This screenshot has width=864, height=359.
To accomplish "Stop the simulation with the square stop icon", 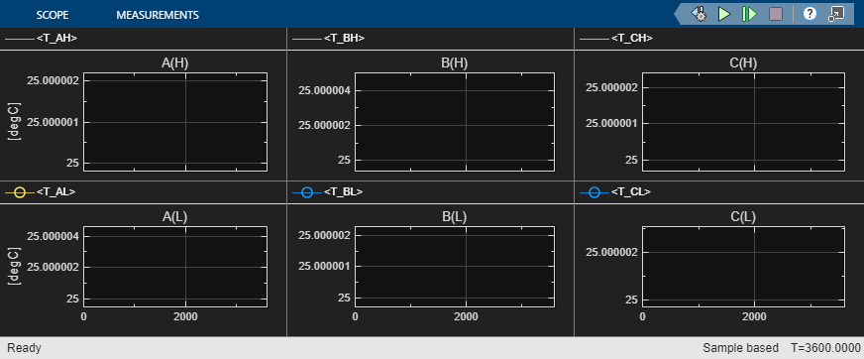I will pyautogui.click(x=775, y=14).
